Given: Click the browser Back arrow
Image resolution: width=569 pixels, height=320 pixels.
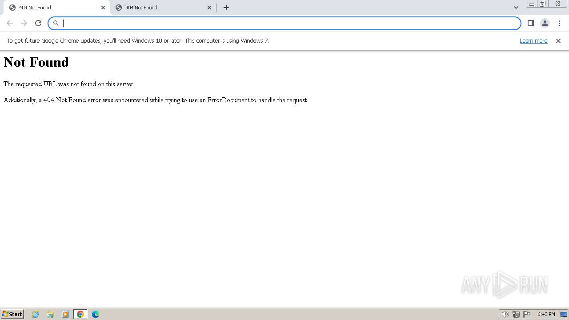Looking at the screenshot, I should (x=10, y=23).
